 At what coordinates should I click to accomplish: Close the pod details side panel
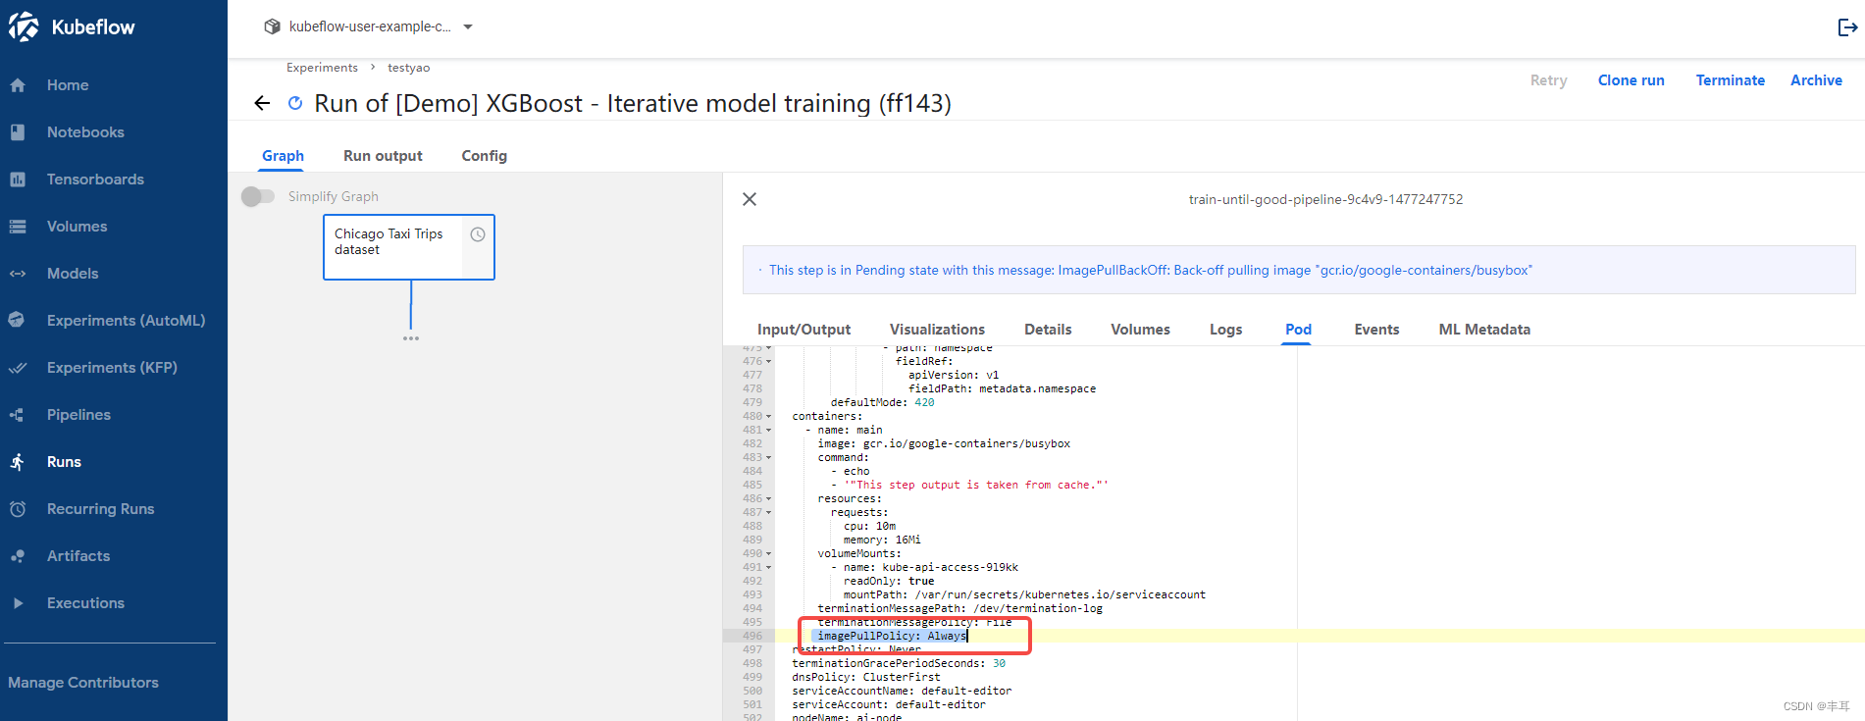click(750, 199)
